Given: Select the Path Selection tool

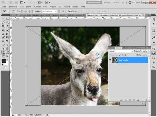Looking at the screenshot, I should coord(3,48).
